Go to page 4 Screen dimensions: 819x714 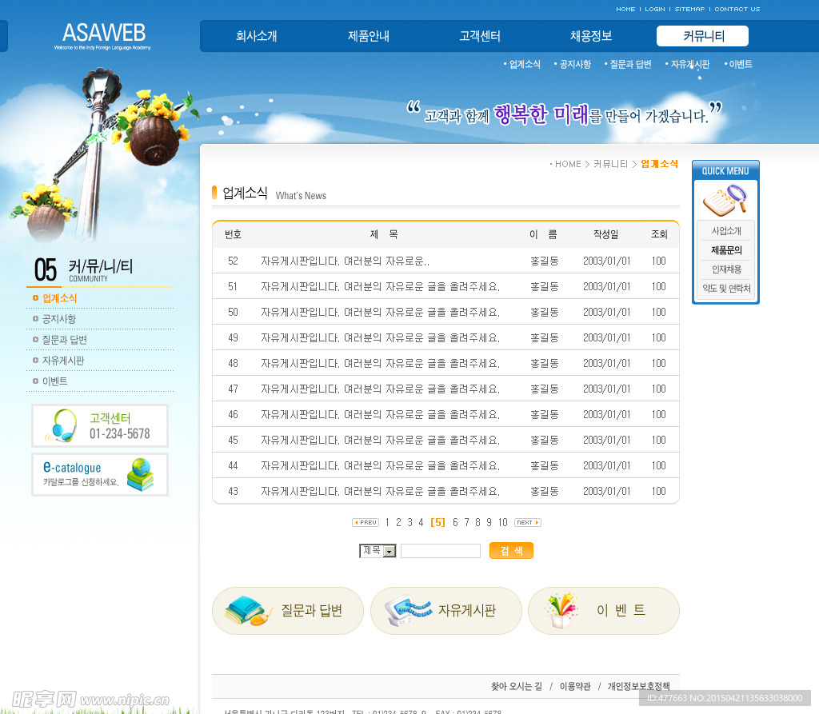tap(421, 522)
